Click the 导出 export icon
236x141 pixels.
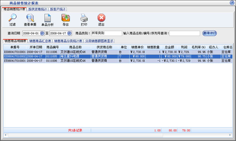(x=66, y=18)
